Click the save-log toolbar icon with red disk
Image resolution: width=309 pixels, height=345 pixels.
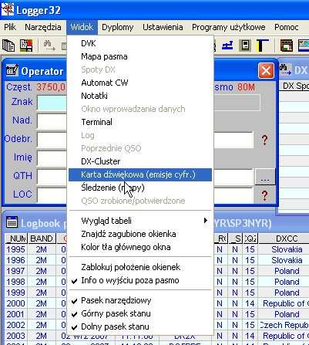(26, 46)
